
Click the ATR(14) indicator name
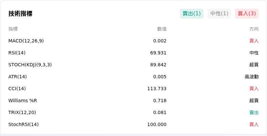coord(18,77)
